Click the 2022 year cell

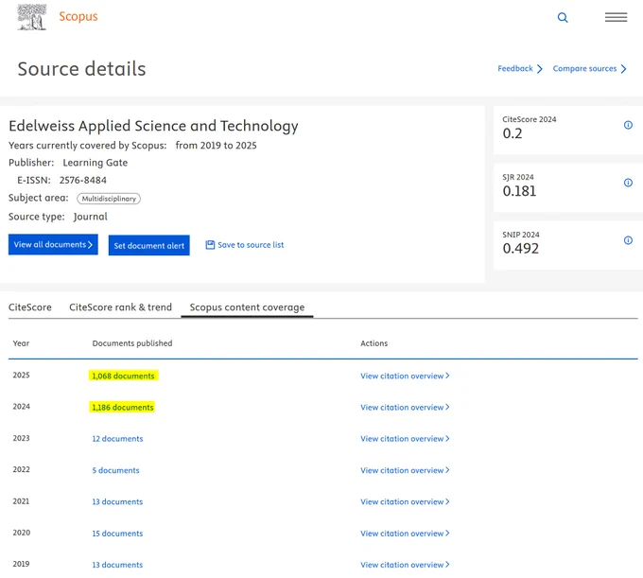(x=22, y=469)
